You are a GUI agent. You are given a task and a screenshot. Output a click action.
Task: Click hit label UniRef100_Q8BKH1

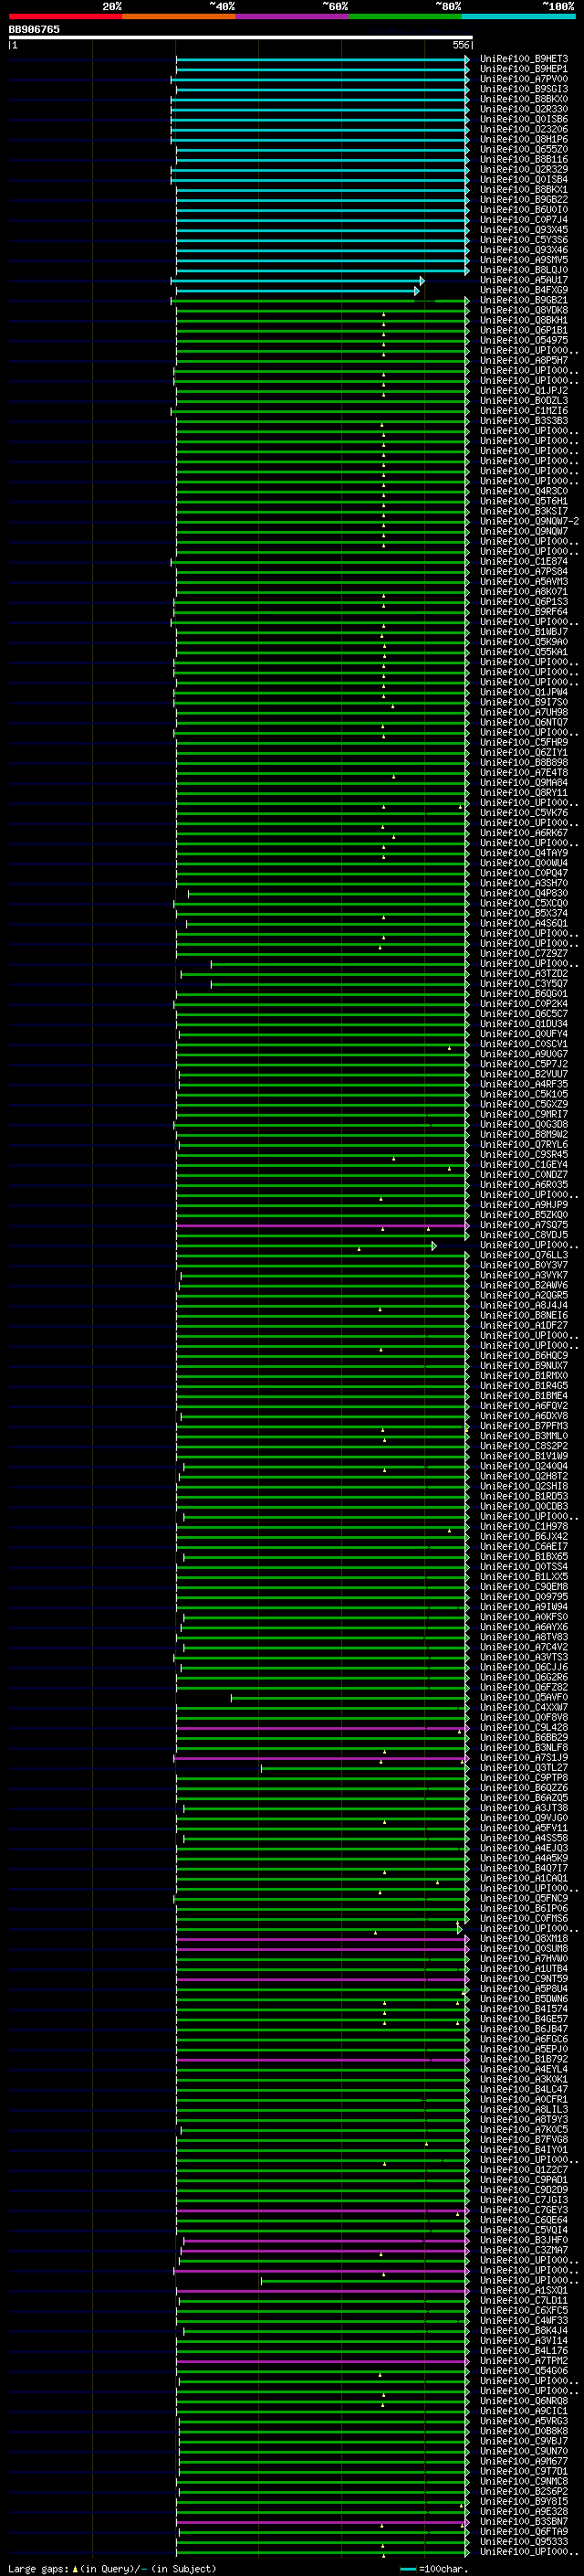524,320
